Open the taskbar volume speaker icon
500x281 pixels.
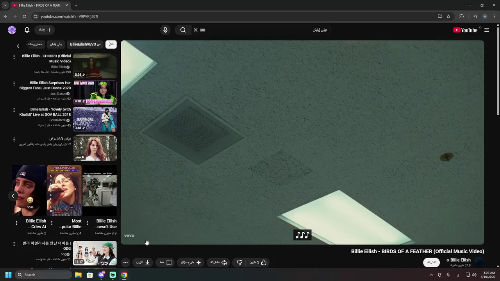pos(474,275)
